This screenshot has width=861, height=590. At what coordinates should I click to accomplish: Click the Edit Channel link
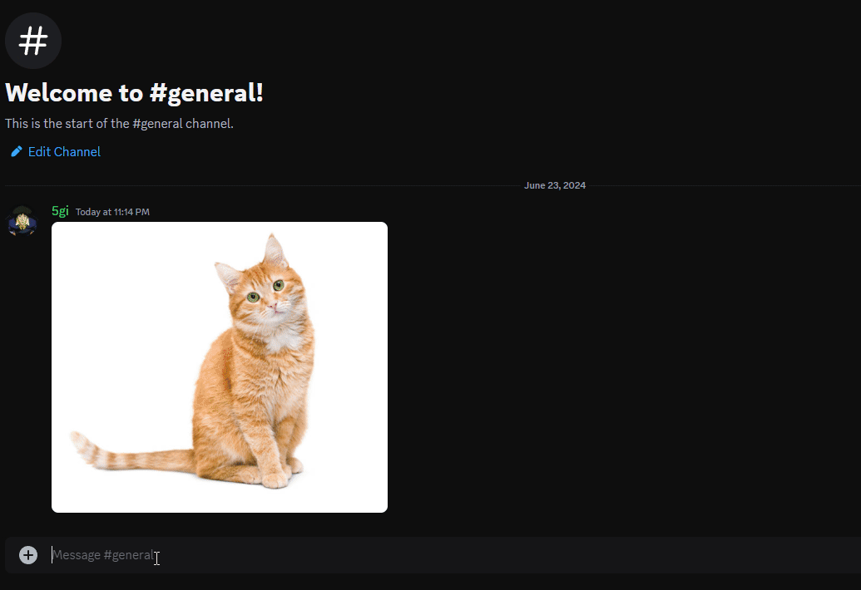tap(64, 152)
